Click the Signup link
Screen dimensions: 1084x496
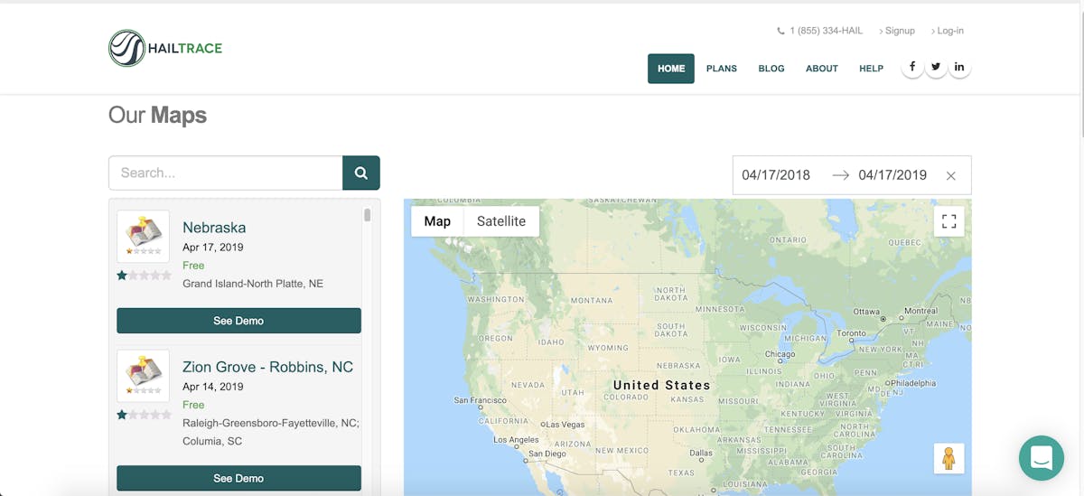[x=897, y=31]
